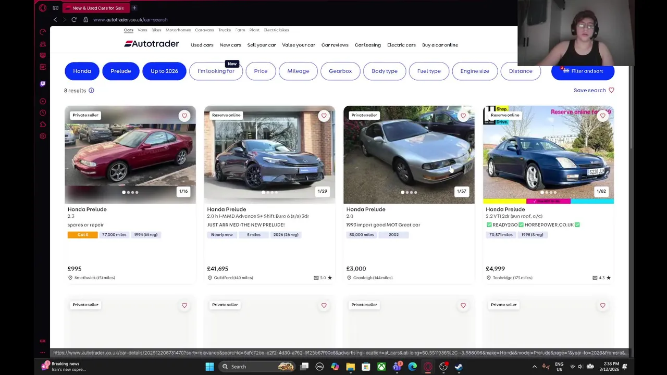Switch to the Motorhomes category tab
This screenshot has height=375, width=667.
tap(178, 30)
